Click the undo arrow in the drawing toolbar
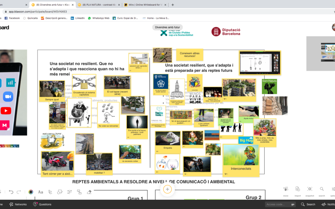The height and width of the screenshot is (209, 335). (x=11, y=192)
